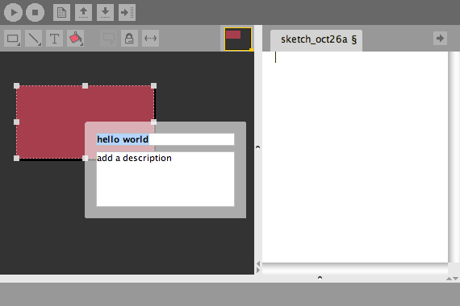Open the tab menu arrow button
This screenshot has height=306, width=460.
click(x=440, y=39)
